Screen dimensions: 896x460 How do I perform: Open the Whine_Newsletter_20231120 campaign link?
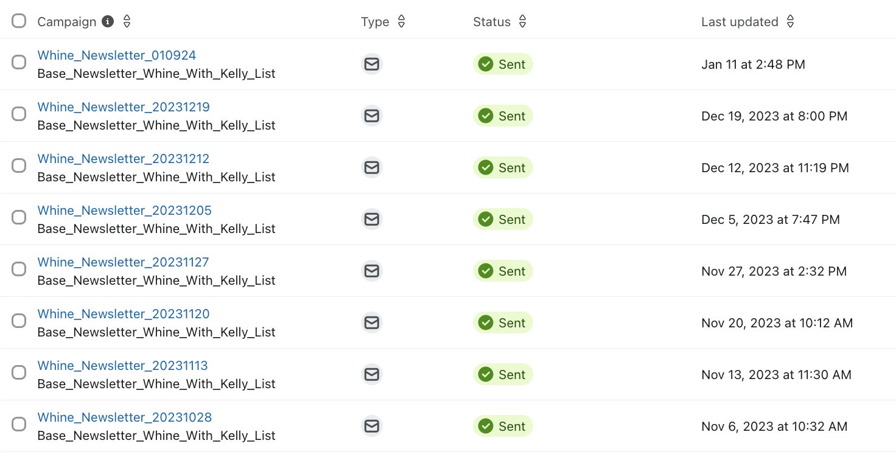[124, 314]
